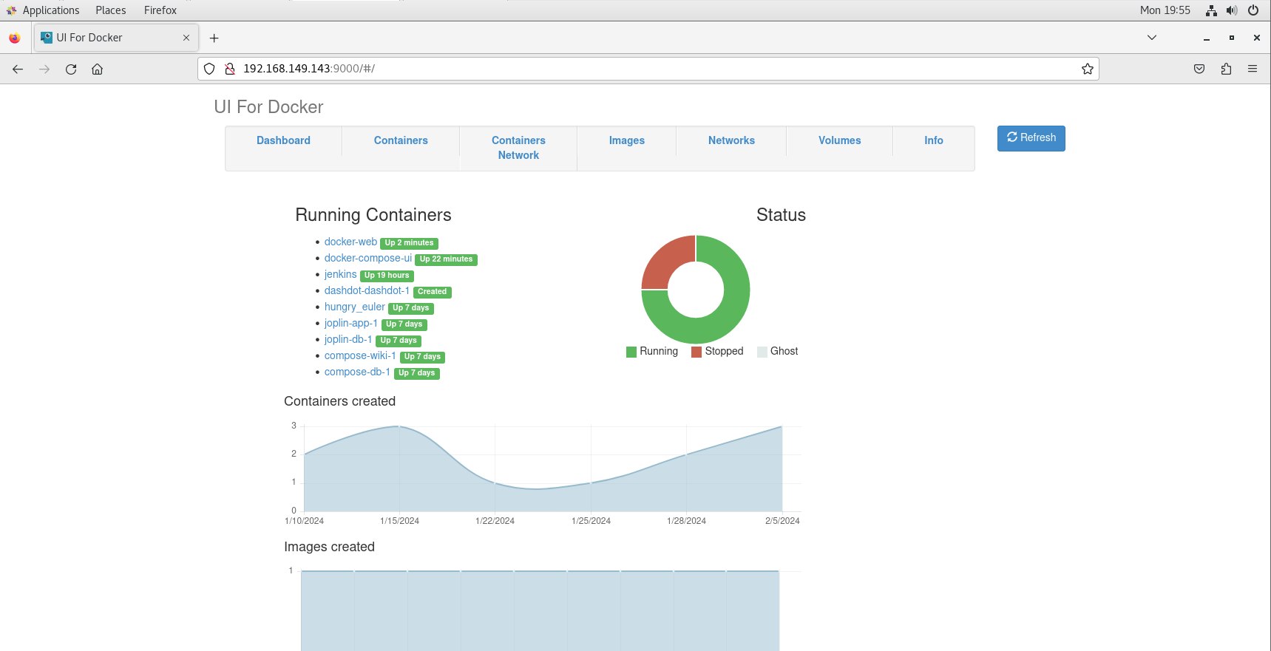This screenshot has width=1271, height=651.
Task: Click the Up 2 minutes status badge
Action: [x=409, y=243]
